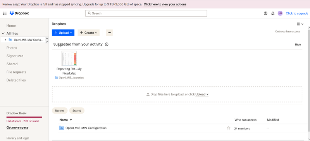Open the OpenLMIS folder link under suggested file
The image size is (310, 141).
click(x=69, y=78)
